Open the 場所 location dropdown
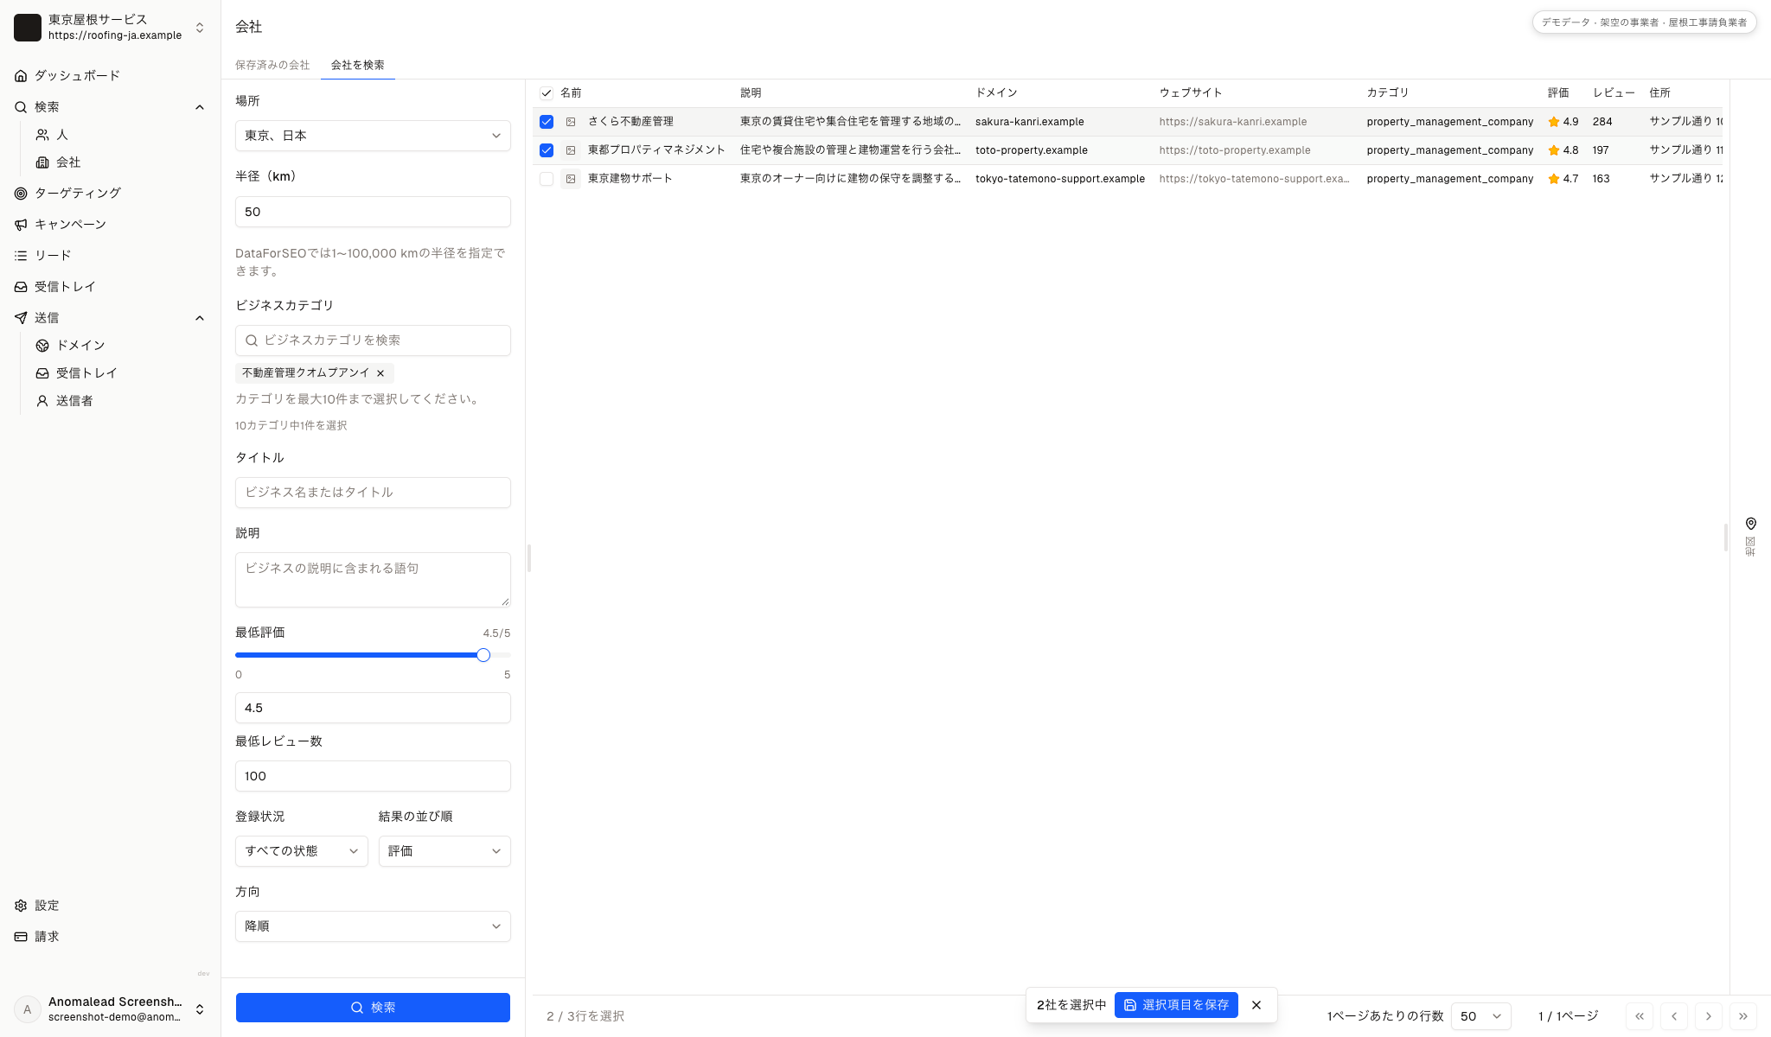This screenshot has width=1771, height=1037. point(373,136)
